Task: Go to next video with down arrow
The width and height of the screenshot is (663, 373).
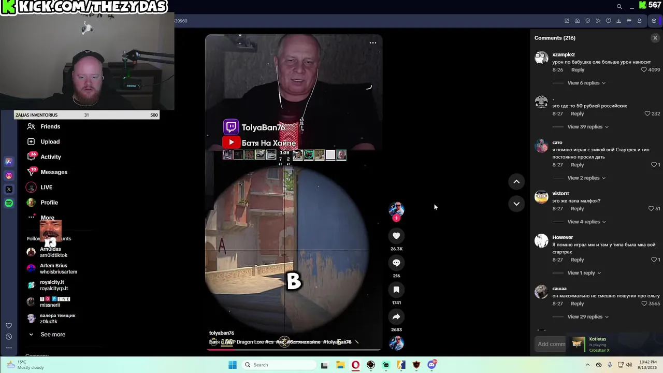Action: 516,204
